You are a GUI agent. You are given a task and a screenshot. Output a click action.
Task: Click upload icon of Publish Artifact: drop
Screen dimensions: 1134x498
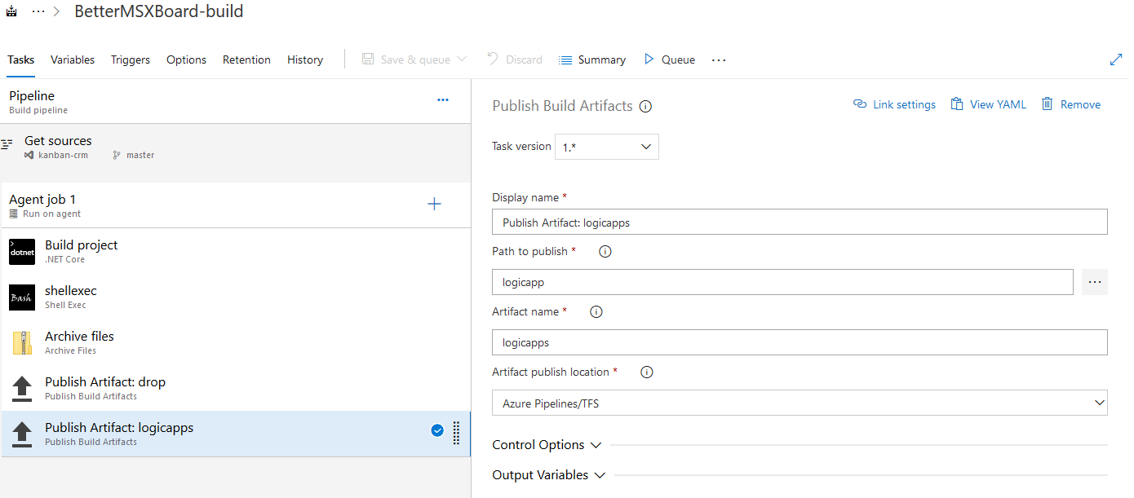point(22,389)
